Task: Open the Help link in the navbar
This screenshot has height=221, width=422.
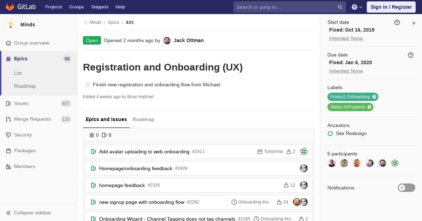Action: click(120, 7)
